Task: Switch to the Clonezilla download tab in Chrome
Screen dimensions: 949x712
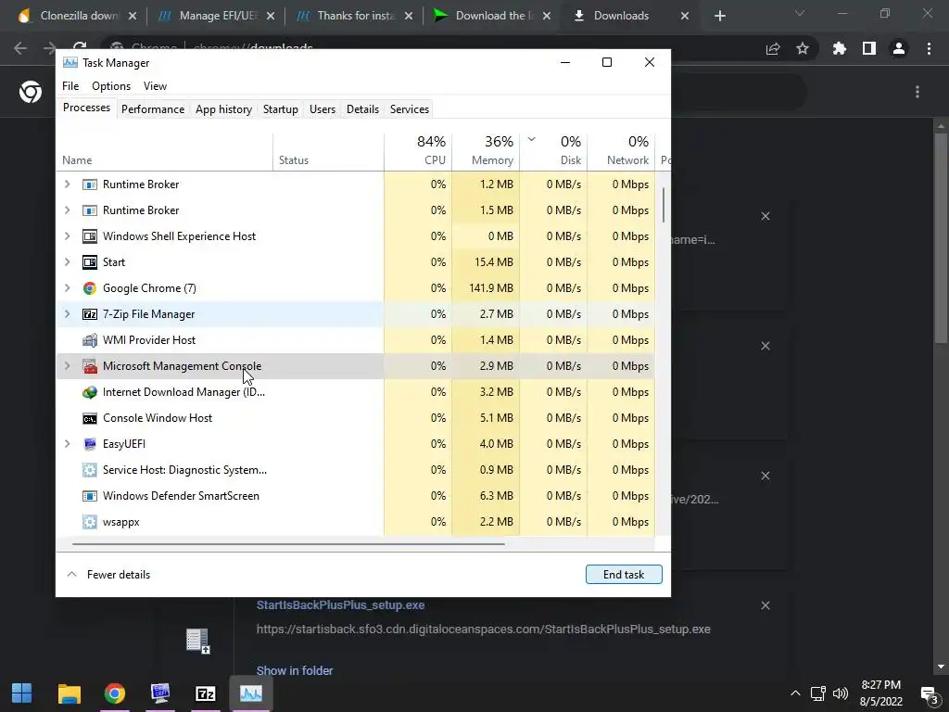Action: click(x=76, y=16)
